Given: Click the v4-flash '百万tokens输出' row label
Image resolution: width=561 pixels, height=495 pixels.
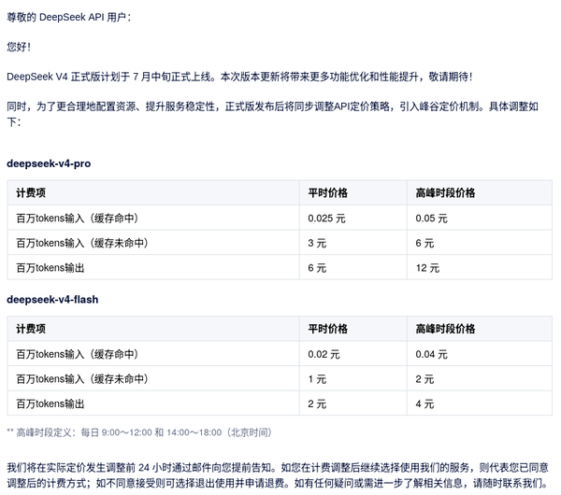Looking at the screenshot, I should click(x=50, y=403).
